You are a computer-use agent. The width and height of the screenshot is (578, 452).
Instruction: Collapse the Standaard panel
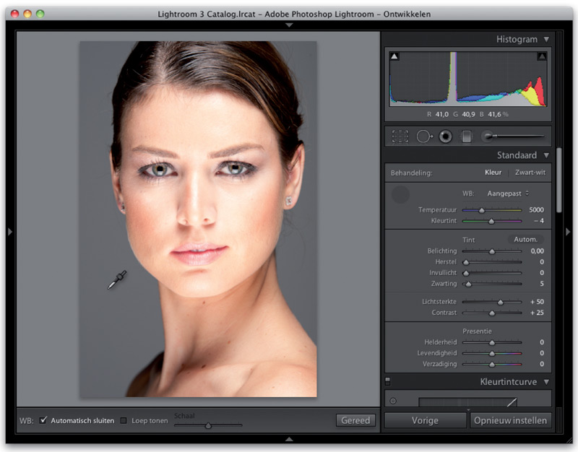(546, 155)
